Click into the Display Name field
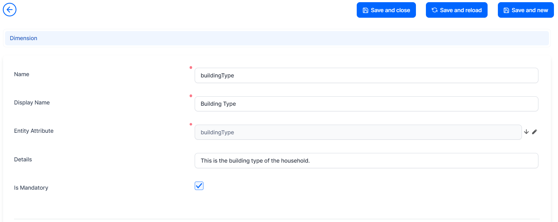558x222 pixels. pos(366,104)
